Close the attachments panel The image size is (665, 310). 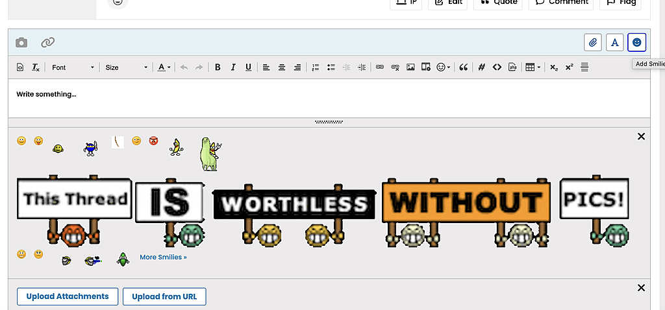[x=641, y=288]
